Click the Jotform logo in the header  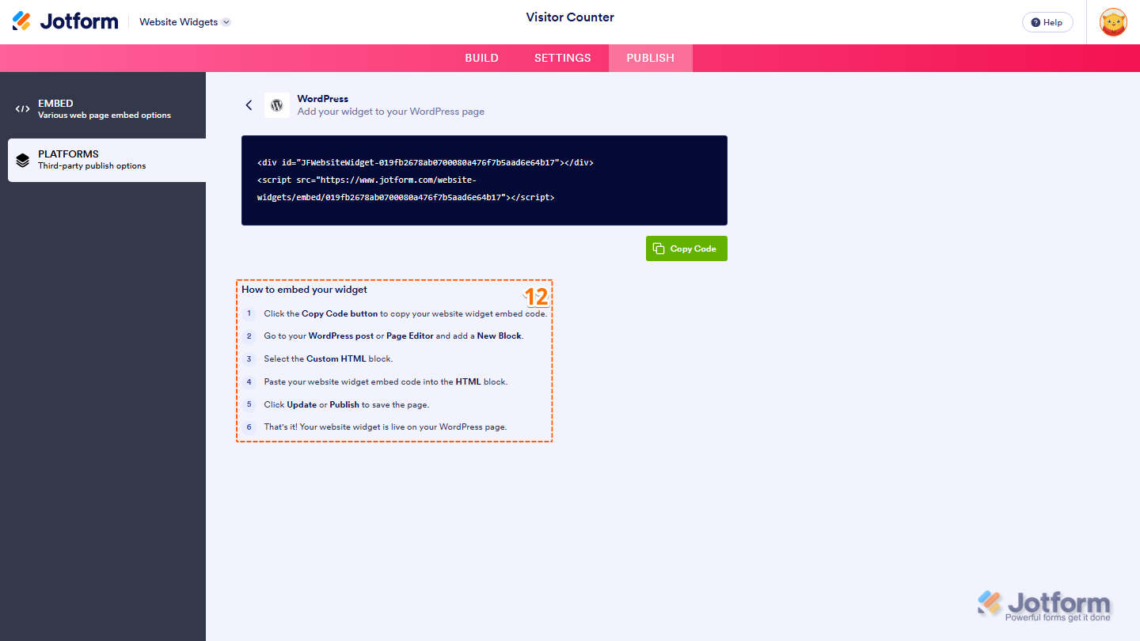pyautogui.click(x=65, y=21)
